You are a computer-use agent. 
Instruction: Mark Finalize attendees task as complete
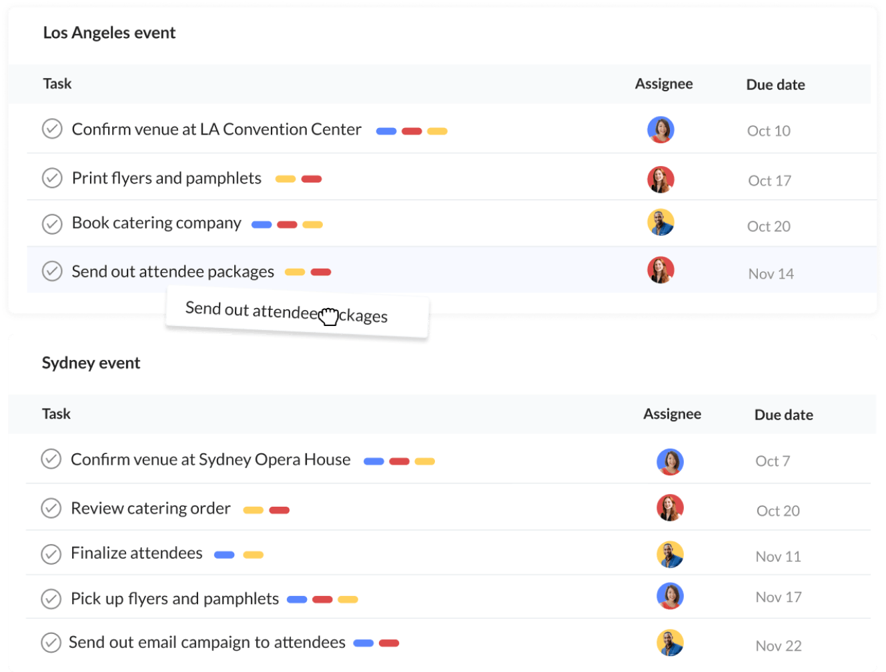(x=51, y=554)
